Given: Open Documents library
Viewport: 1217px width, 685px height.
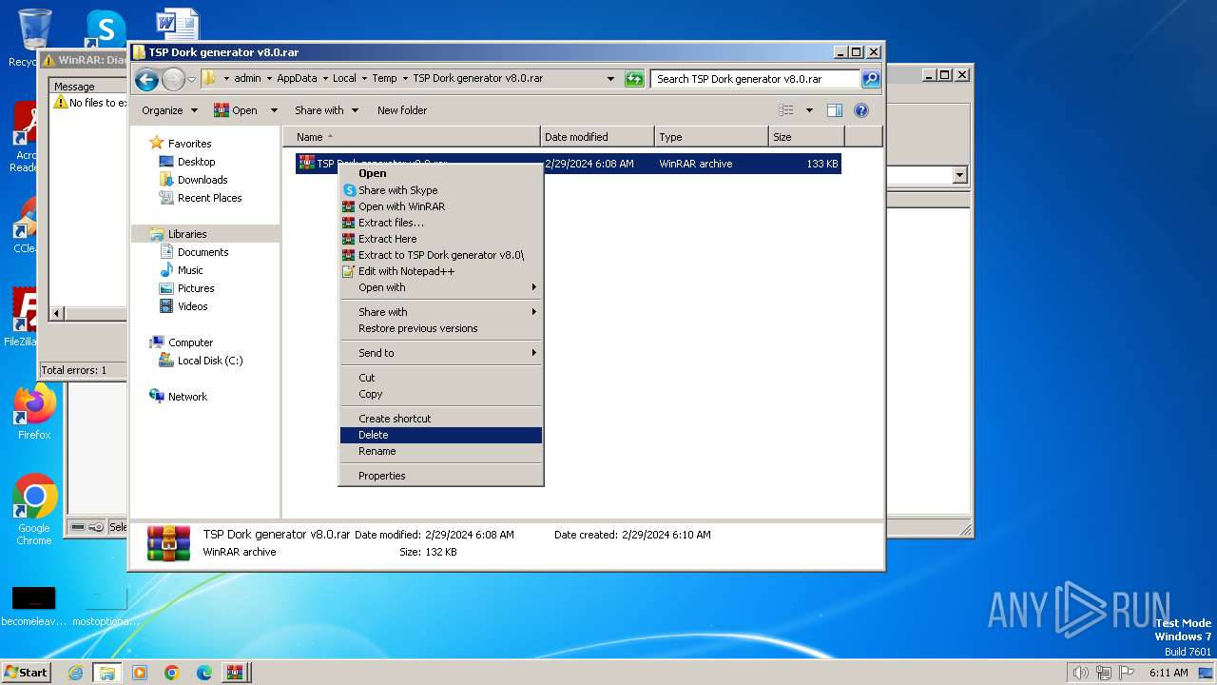Looking at the screenshot, I should click(203, 252).
